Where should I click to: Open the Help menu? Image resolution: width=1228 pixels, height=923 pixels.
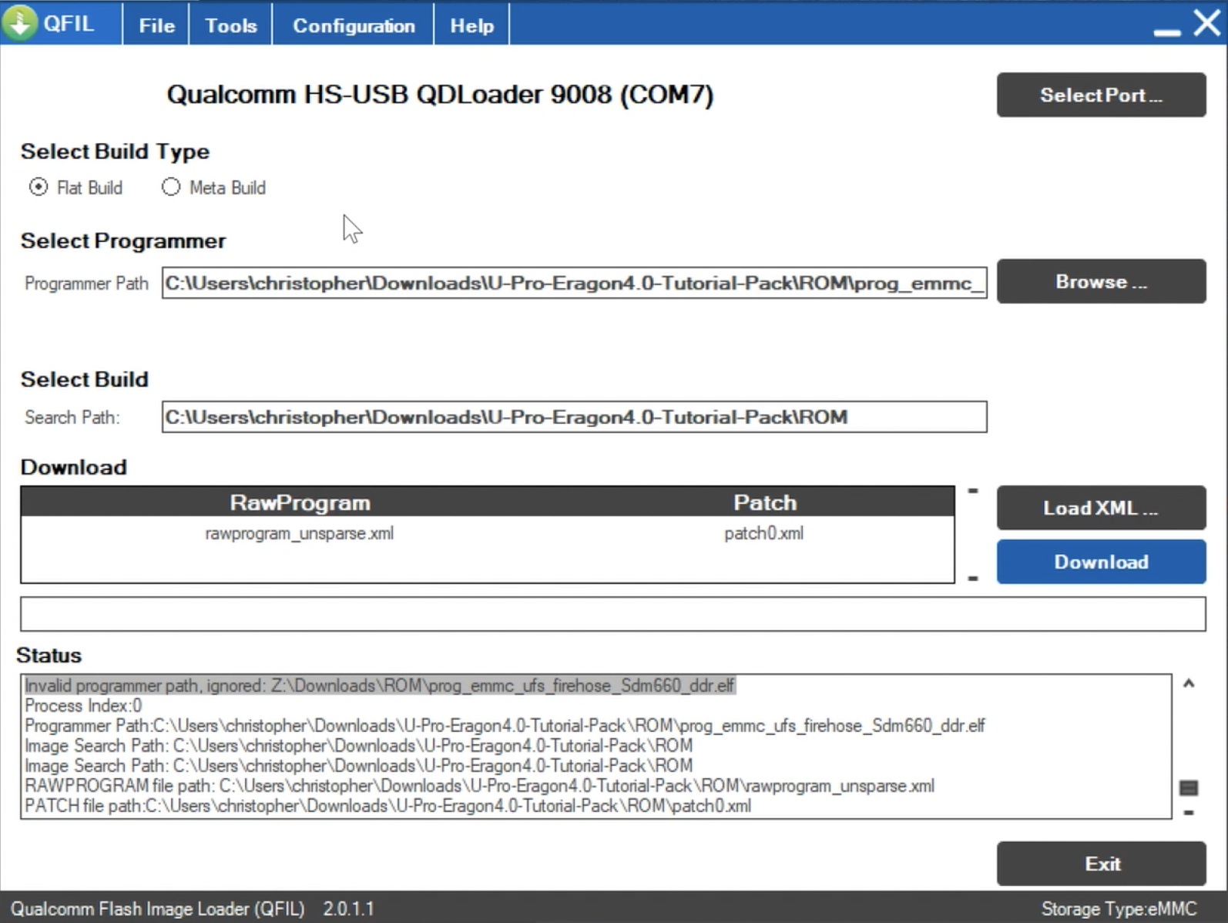pyautogui.click(x=471, y=25)
